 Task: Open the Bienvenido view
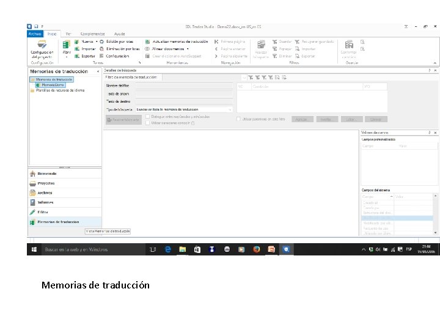[x=65, y=174]
